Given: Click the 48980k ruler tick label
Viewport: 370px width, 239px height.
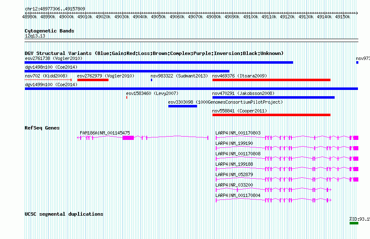Looking at the screenshot, I should coord(30,17).
